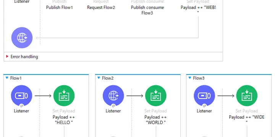Collapse Flow2 using its triangle
The height and width of the screenshot is (137, 275).
[99, 78]
